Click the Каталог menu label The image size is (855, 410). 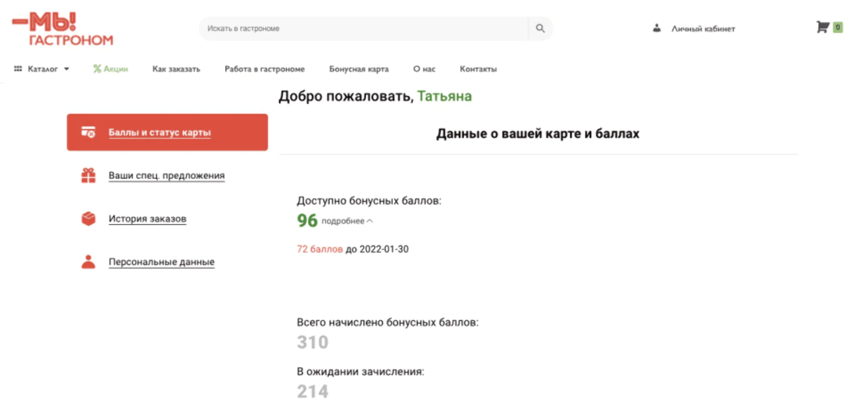(43, 69)
